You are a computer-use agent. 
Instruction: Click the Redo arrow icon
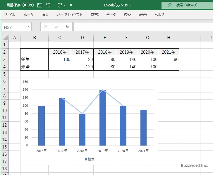59,5
